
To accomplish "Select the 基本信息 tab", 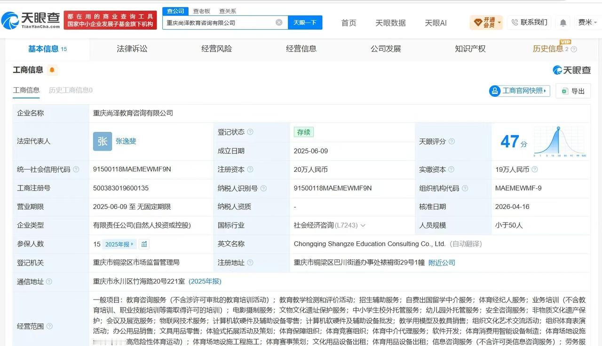I will [47, 49].
